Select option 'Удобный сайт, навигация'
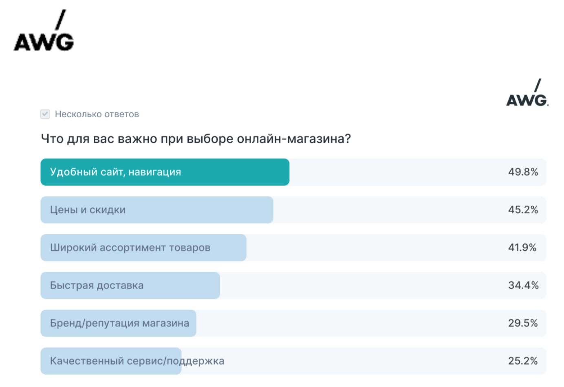This screenshot has width=564, height=387. pyautogui.click(x=115, y=172)
